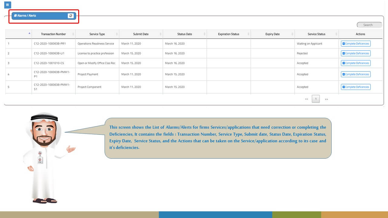The height and width of the screenshot is (218, 388).
Task: Sort by the row number column arrow
Action: click(x=29, y=33)
